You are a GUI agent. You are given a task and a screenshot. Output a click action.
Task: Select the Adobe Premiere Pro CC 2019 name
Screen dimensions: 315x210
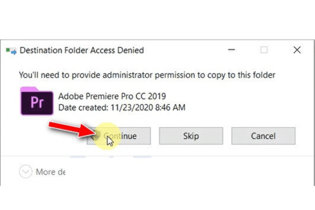tap(112, 96)
